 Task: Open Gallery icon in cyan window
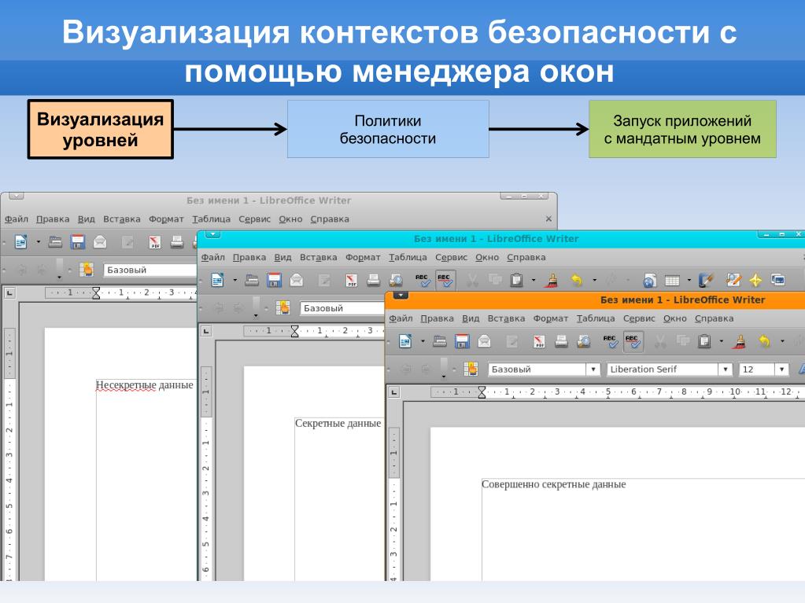[778, 280]
